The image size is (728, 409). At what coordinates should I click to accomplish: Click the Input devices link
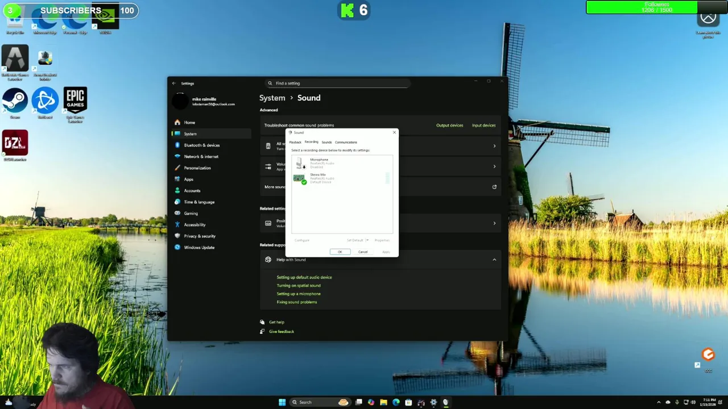[x=483, y=125]
